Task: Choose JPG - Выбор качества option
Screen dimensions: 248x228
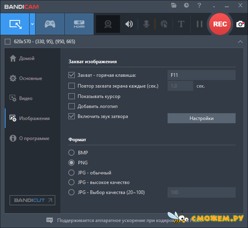Action: (72, 192)
